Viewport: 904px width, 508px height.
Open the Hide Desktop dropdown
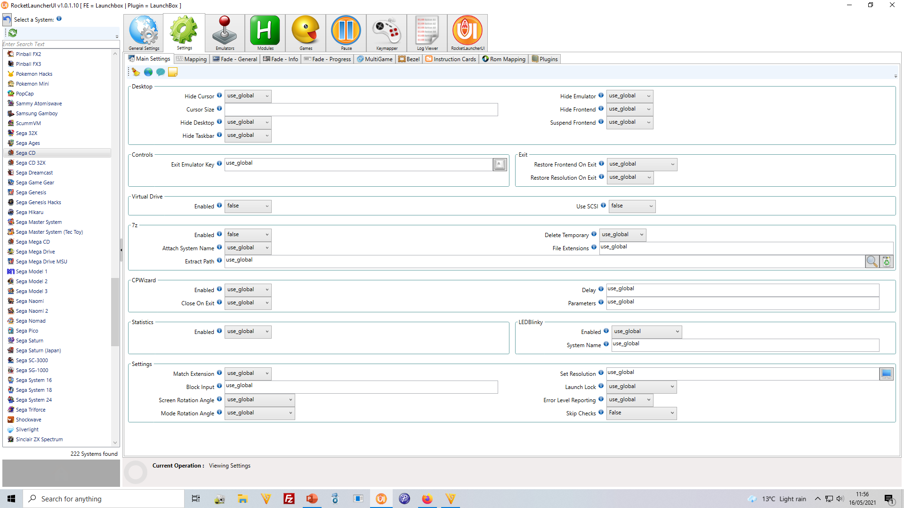[x=248, y=122]
